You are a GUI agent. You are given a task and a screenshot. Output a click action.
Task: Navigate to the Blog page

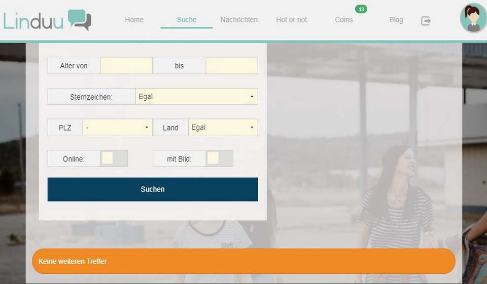click(x=396, y=20)
